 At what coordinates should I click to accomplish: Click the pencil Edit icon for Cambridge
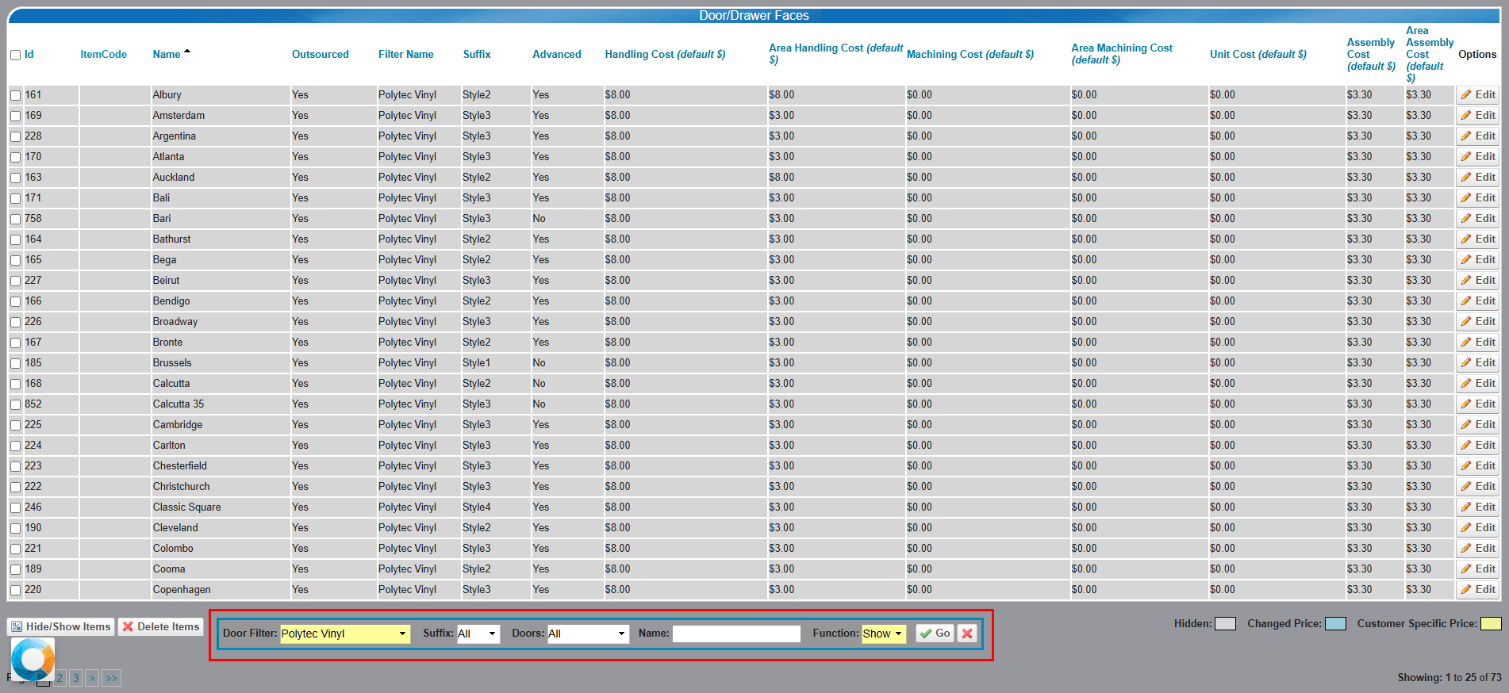pyautogui.click(x=1466, y=425)
